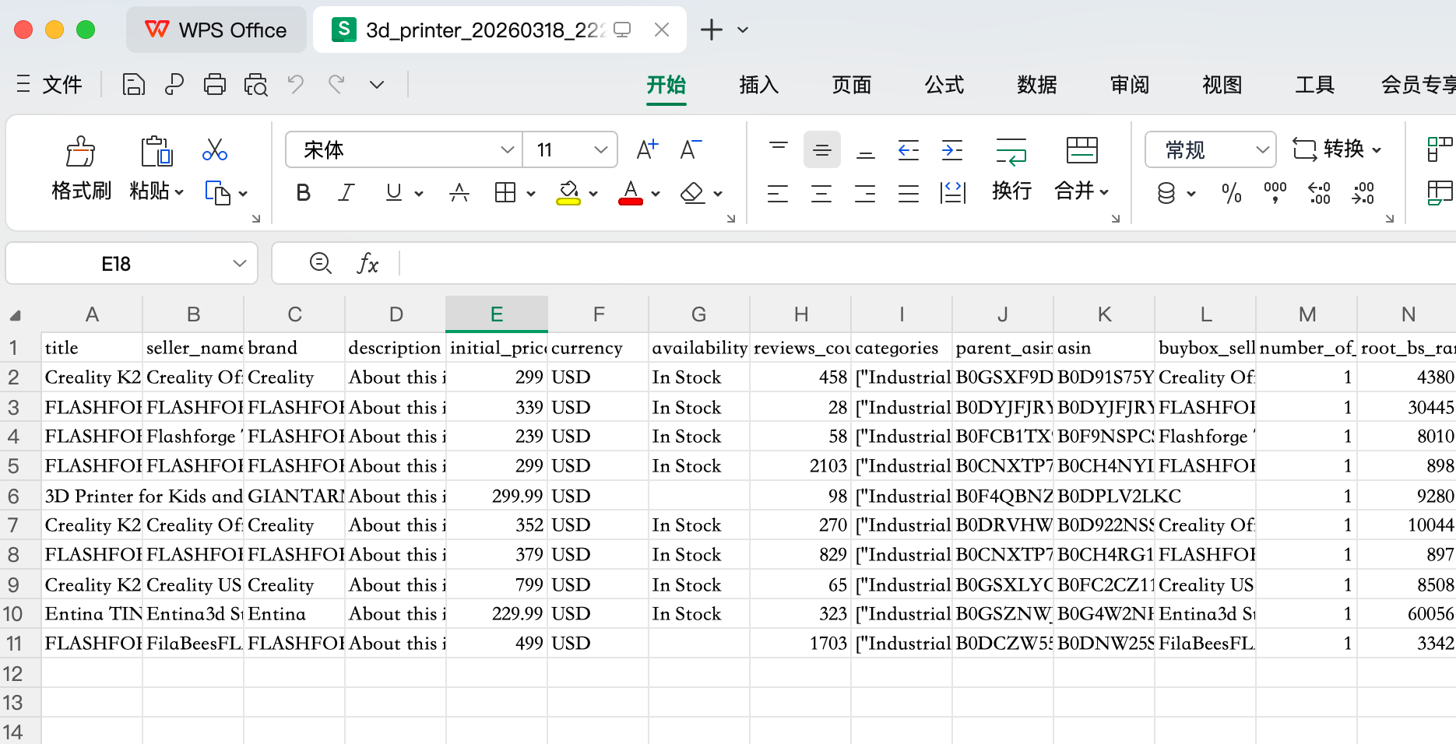
Task: Select cell with price 229.99
Action: coord(497,614)
